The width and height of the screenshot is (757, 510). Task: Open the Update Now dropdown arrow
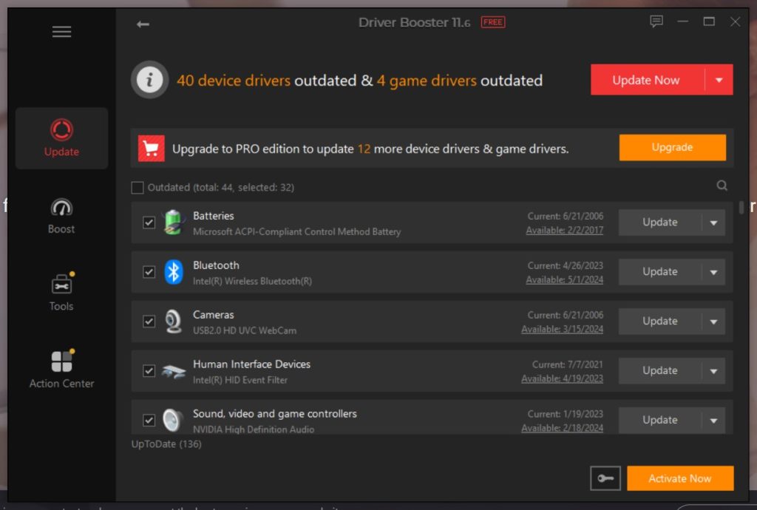point(720,79)
